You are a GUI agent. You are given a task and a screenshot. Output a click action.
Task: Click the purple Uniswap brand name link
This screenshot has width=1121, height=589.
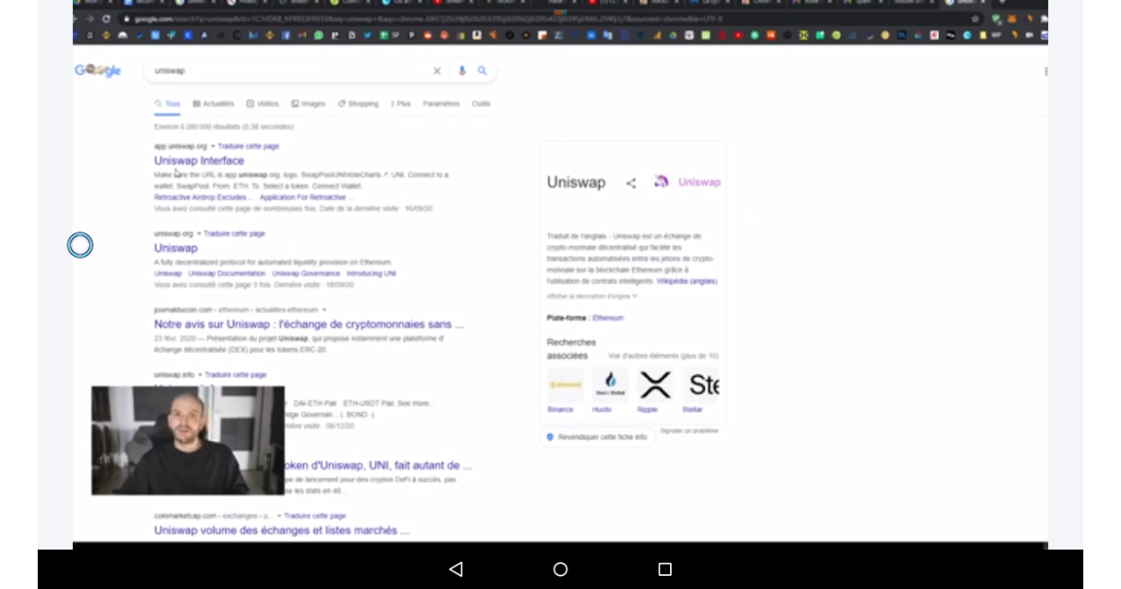point(700,182)
